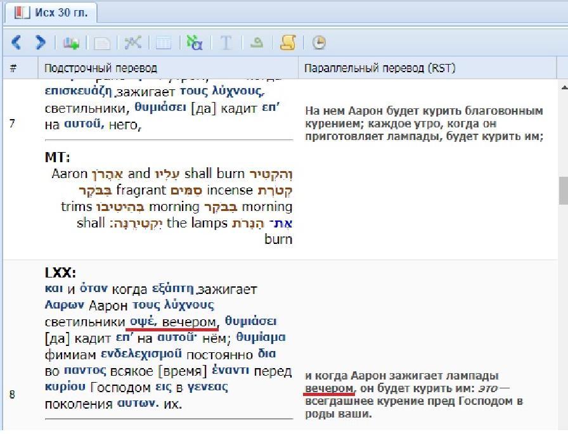
Task: Click the Greek word ὀψέ in verse 8
Action: pos(143,322)
